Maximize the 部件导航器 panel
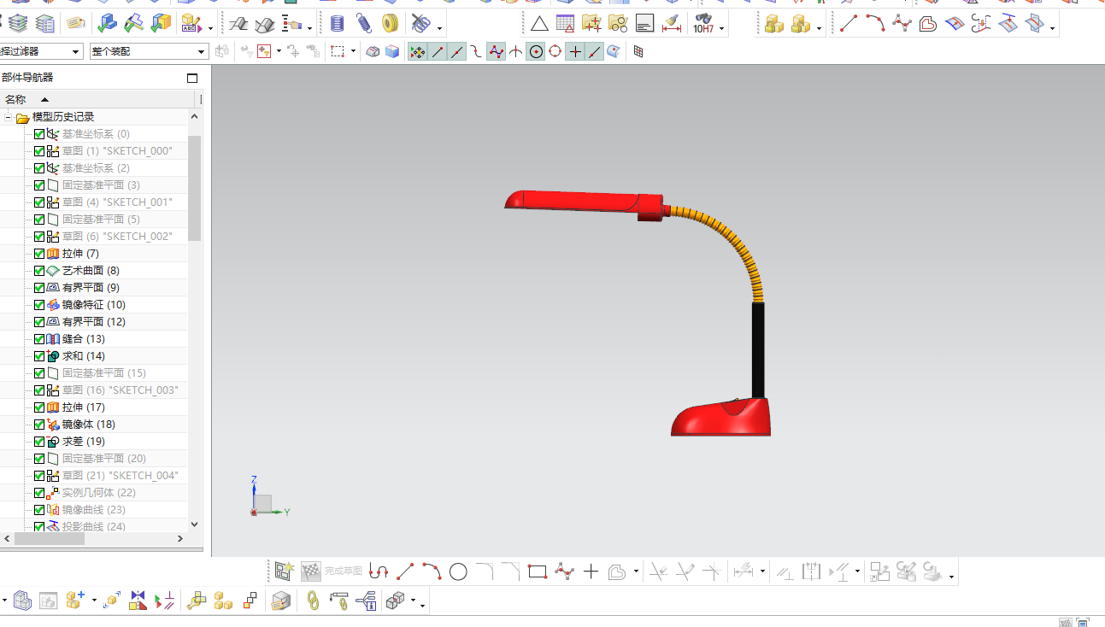This screenshot has height=627, width=1105. coord(192,78)
